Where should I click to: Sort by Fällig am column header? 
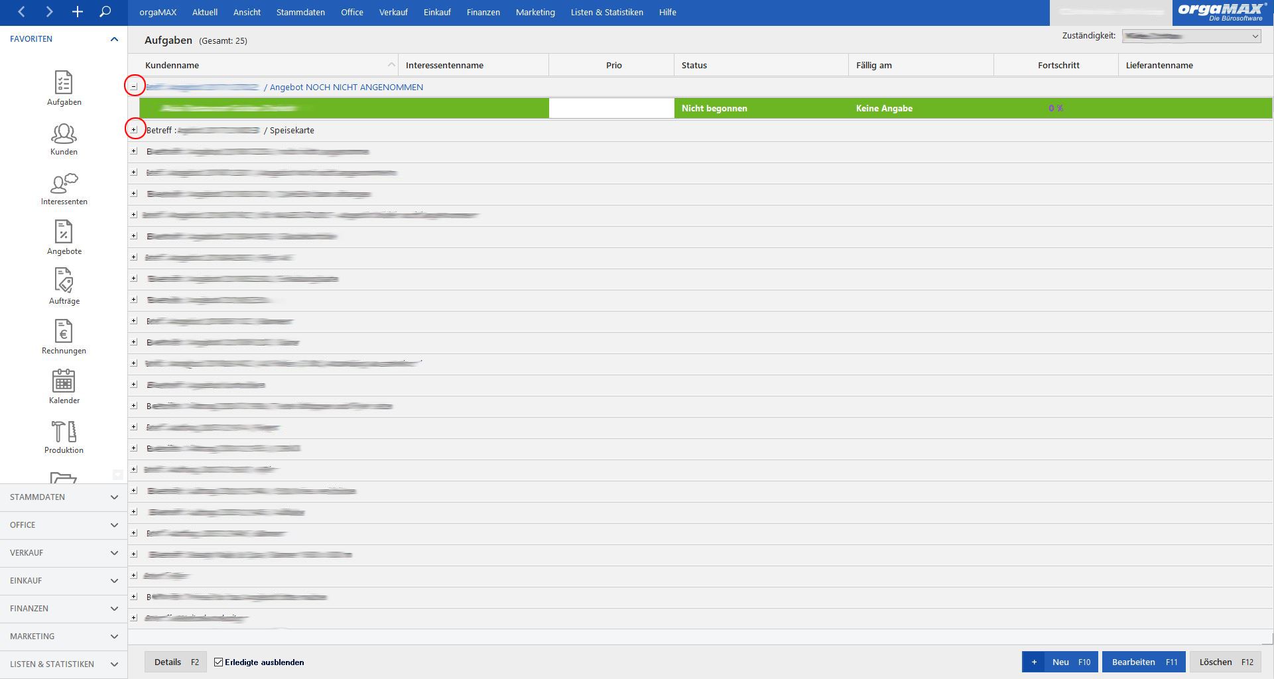click(x=921, y=65)
